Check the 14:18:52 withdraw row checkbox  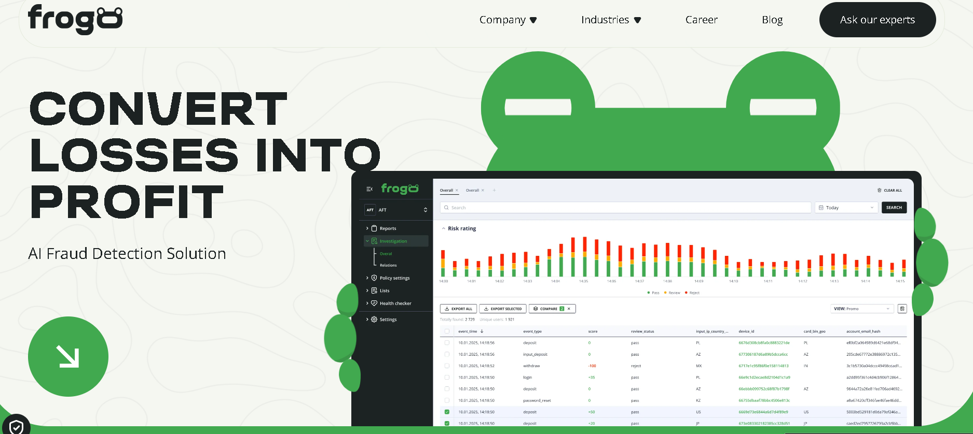pyautogui.click(x=447, y=366)
